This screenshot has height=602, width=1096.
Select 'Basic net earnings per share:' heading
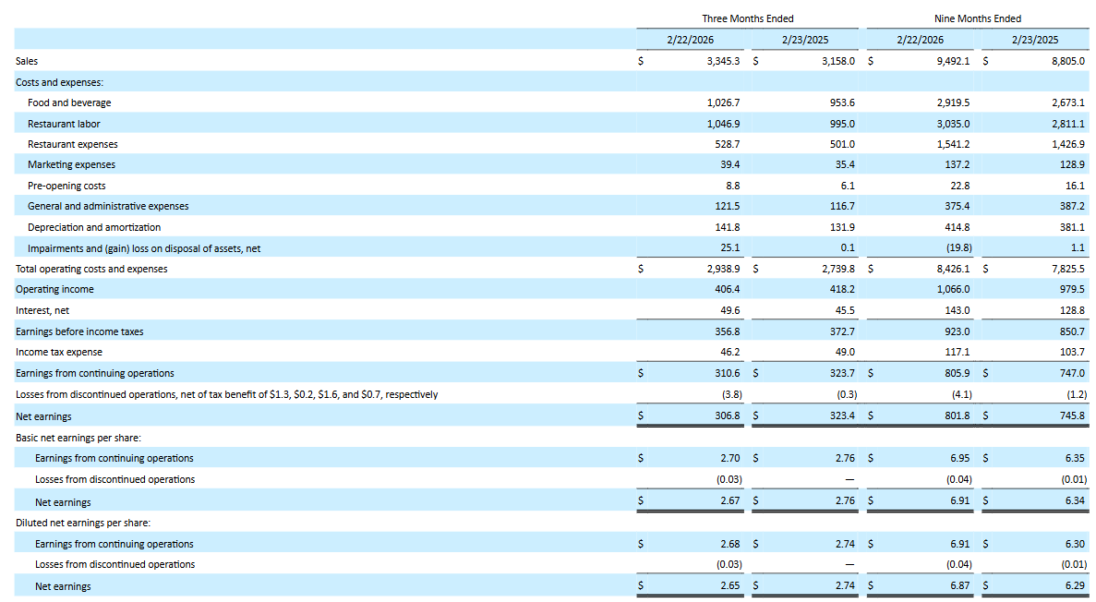pyautogui.click(x=78, y=439)
